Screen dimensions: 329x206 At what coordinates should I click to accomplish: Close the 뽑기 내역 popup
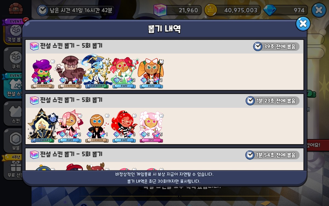coord(303,24)
